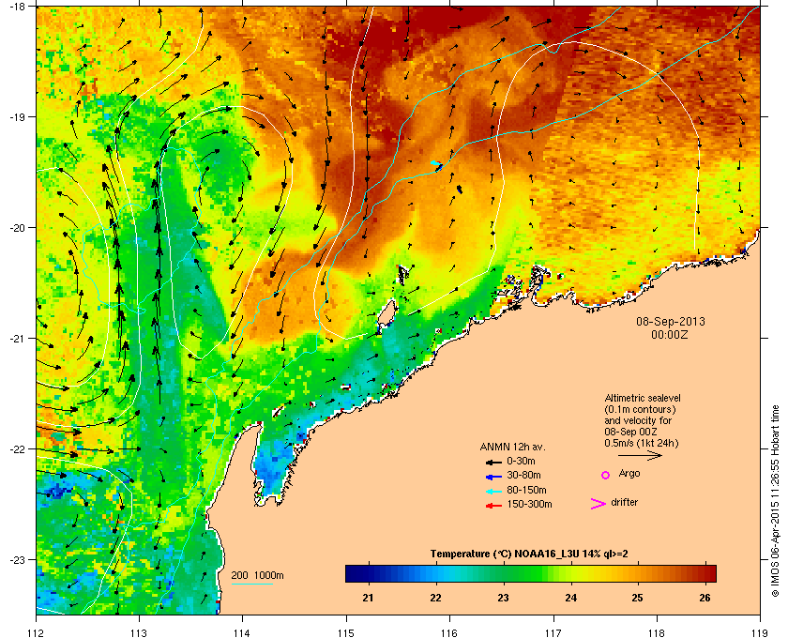Click the temperature color bar at 26

[x=705, y=573]
